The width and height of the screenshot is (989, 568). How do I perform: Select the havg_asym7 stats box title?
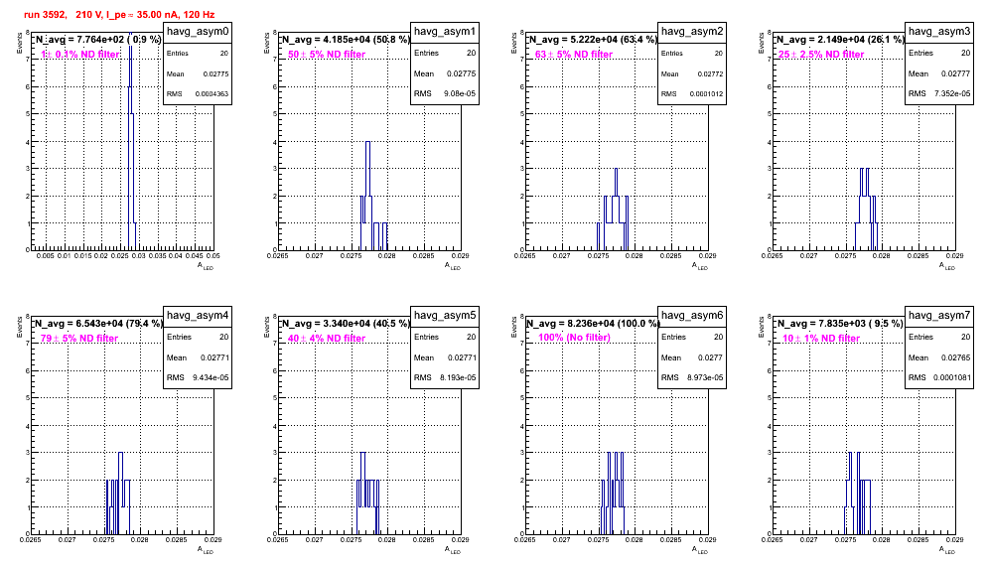pos(939,316)
